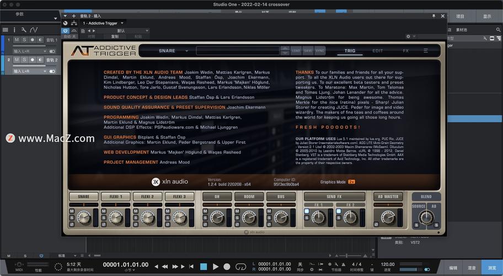This screenshot has width=503, height=276.
Task: Open the preset compare icon beside power
Action: pos(74,31)
